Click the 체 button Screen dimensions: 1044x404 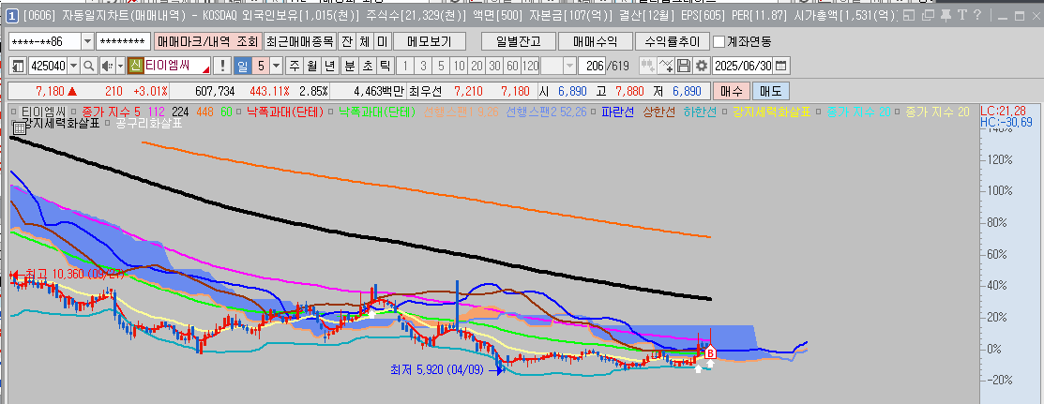(364, 42)
